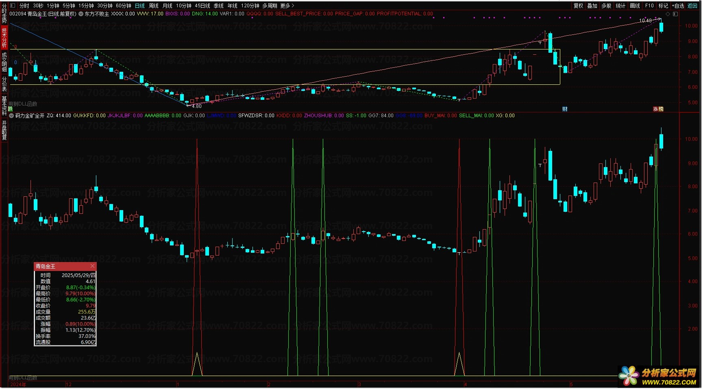Image resolution: width=703 pixels, height=389 pixels.
Task: Add stock via +自选 button
Action: tap(678, 6)
